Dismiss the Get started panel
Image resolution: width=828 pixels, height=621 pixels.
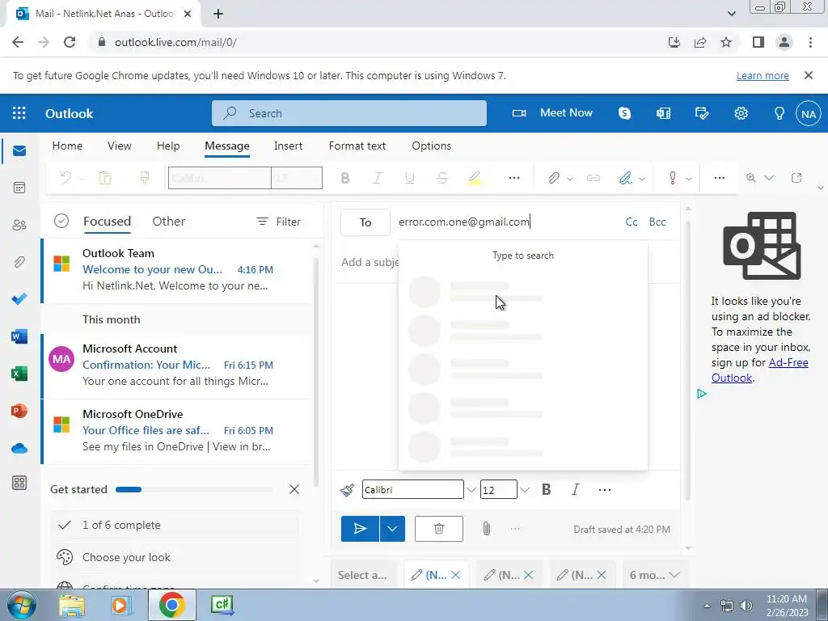pyautogui.click(x=294, y=489)
